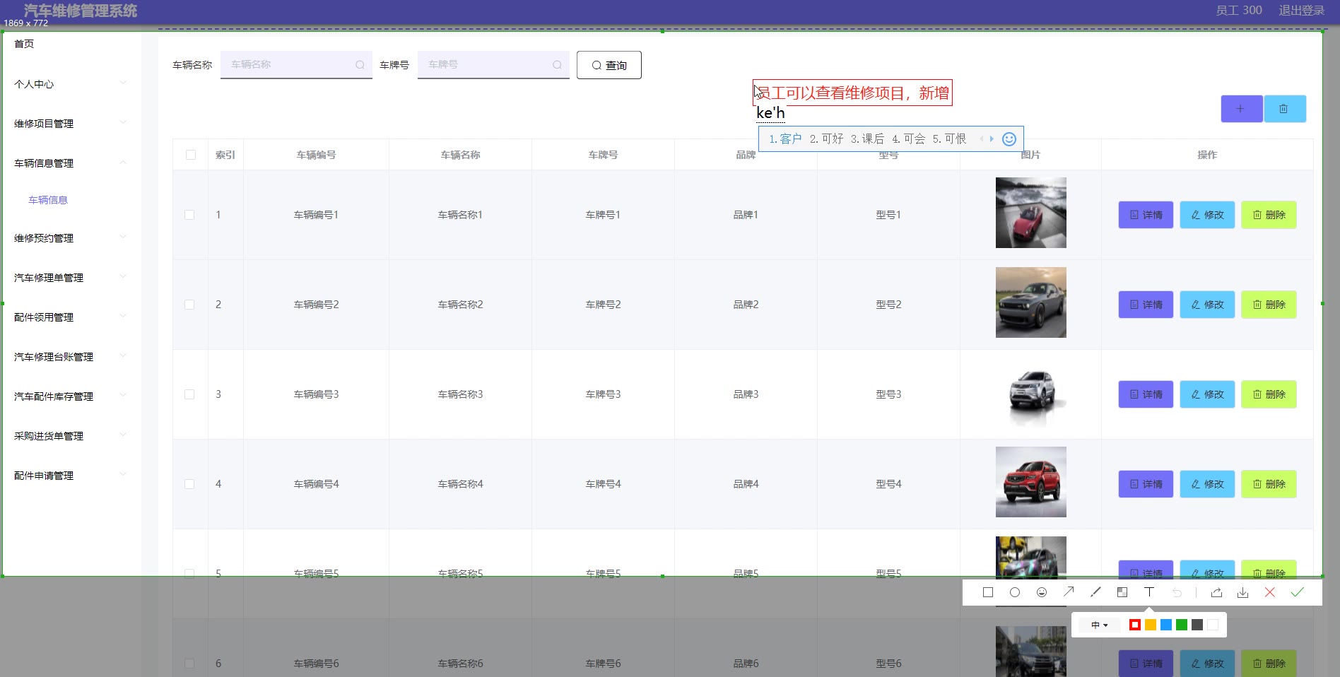Screen dimensions: 1340x677
Task: Select the arrow annotation tool
Action: click(x=1069, y=592)
